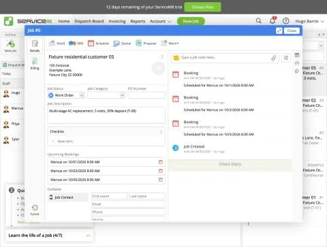Expand the More toolbar menu
The width and height of the screenshot is (327, 247).
click(x=170, y=43)
